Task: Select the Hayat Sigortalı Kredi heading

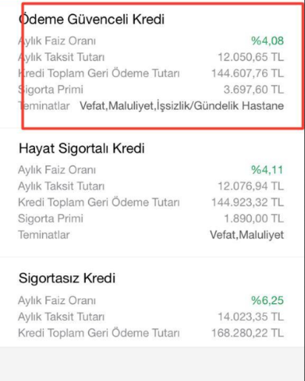Action: (x=82, y=148)
